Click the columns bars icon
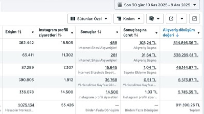The width and height of the screenshot is (204, 114). tap(73, 19)
